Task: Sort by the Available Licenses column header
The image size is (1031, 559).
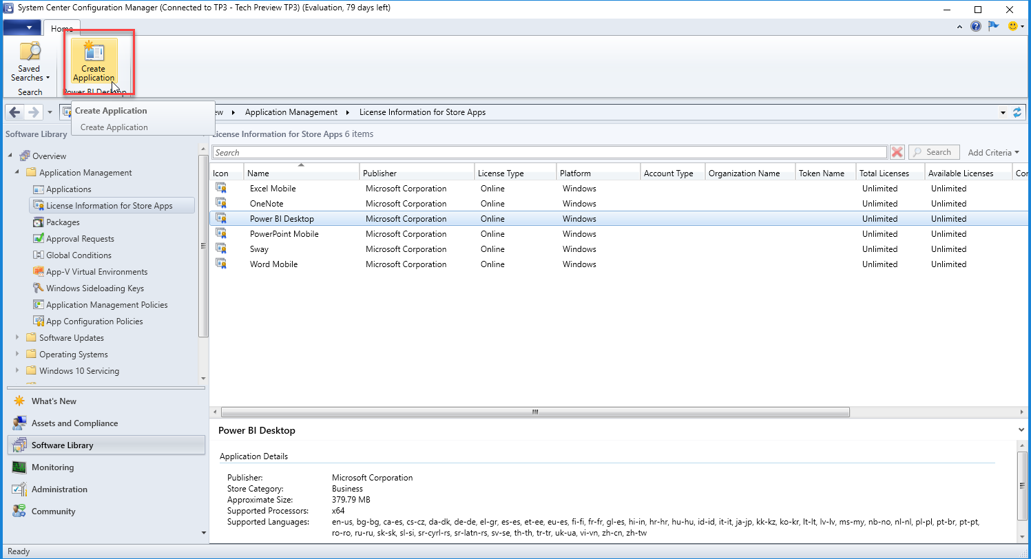Action: click(968, 173)
